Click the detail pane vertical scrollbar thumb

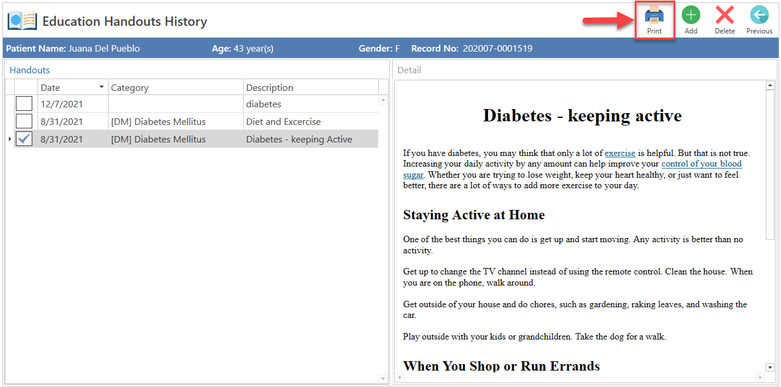click(770, 165)
